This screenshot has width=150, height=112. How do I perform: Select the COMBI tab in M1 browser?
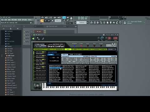click(x=51, y=54)
